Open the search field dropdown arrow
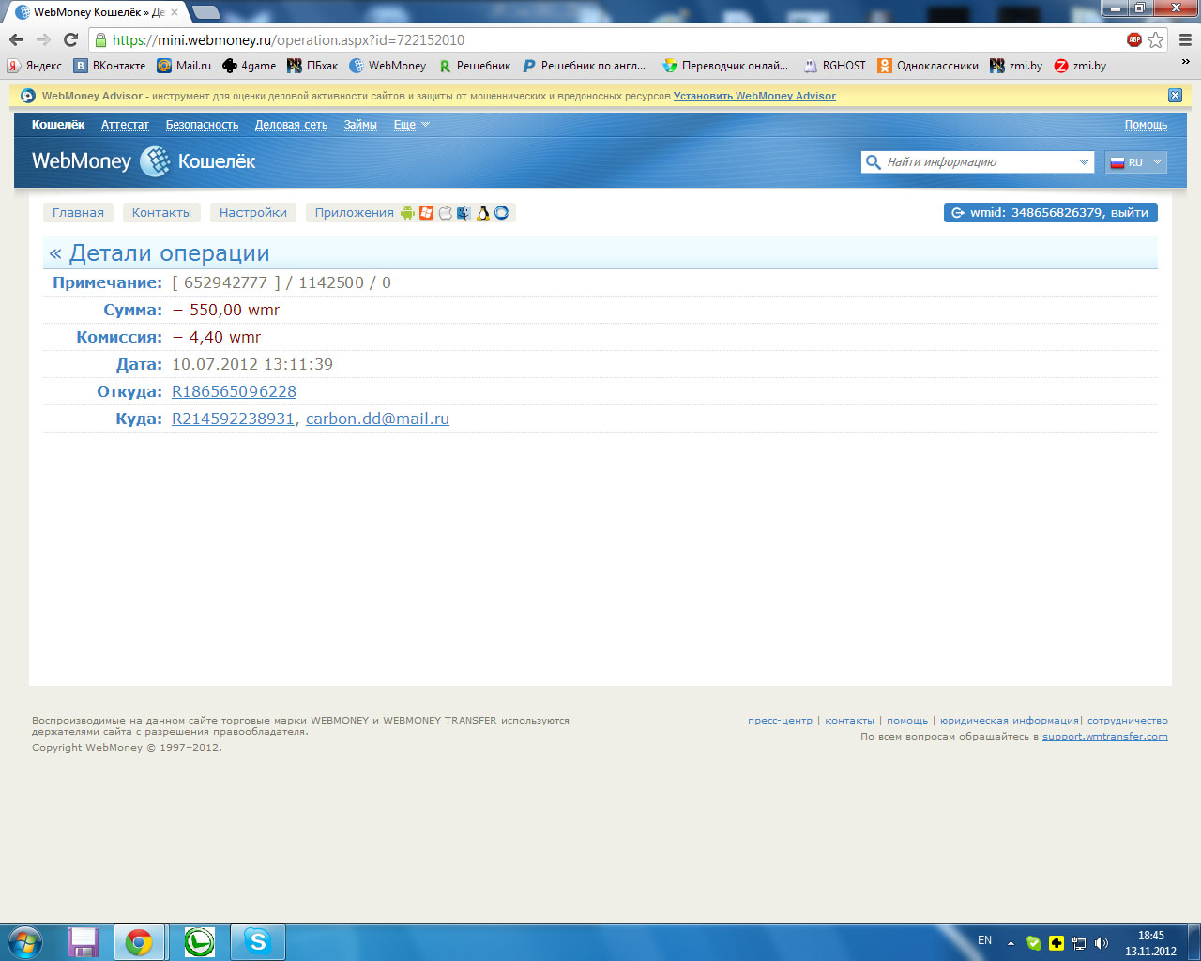Screen dimensions: 1201x961 [1084, 162]
